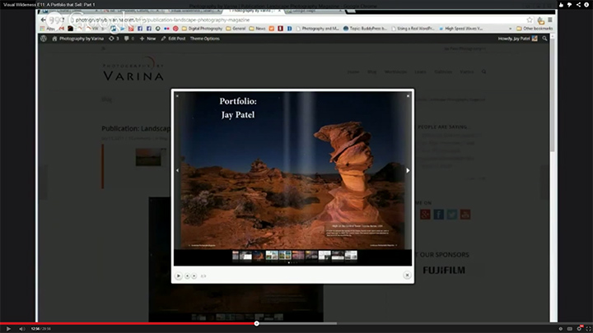Open video info icon at top right
The width and height of the screenshot is (593, 333).
(x=586, y=5)
